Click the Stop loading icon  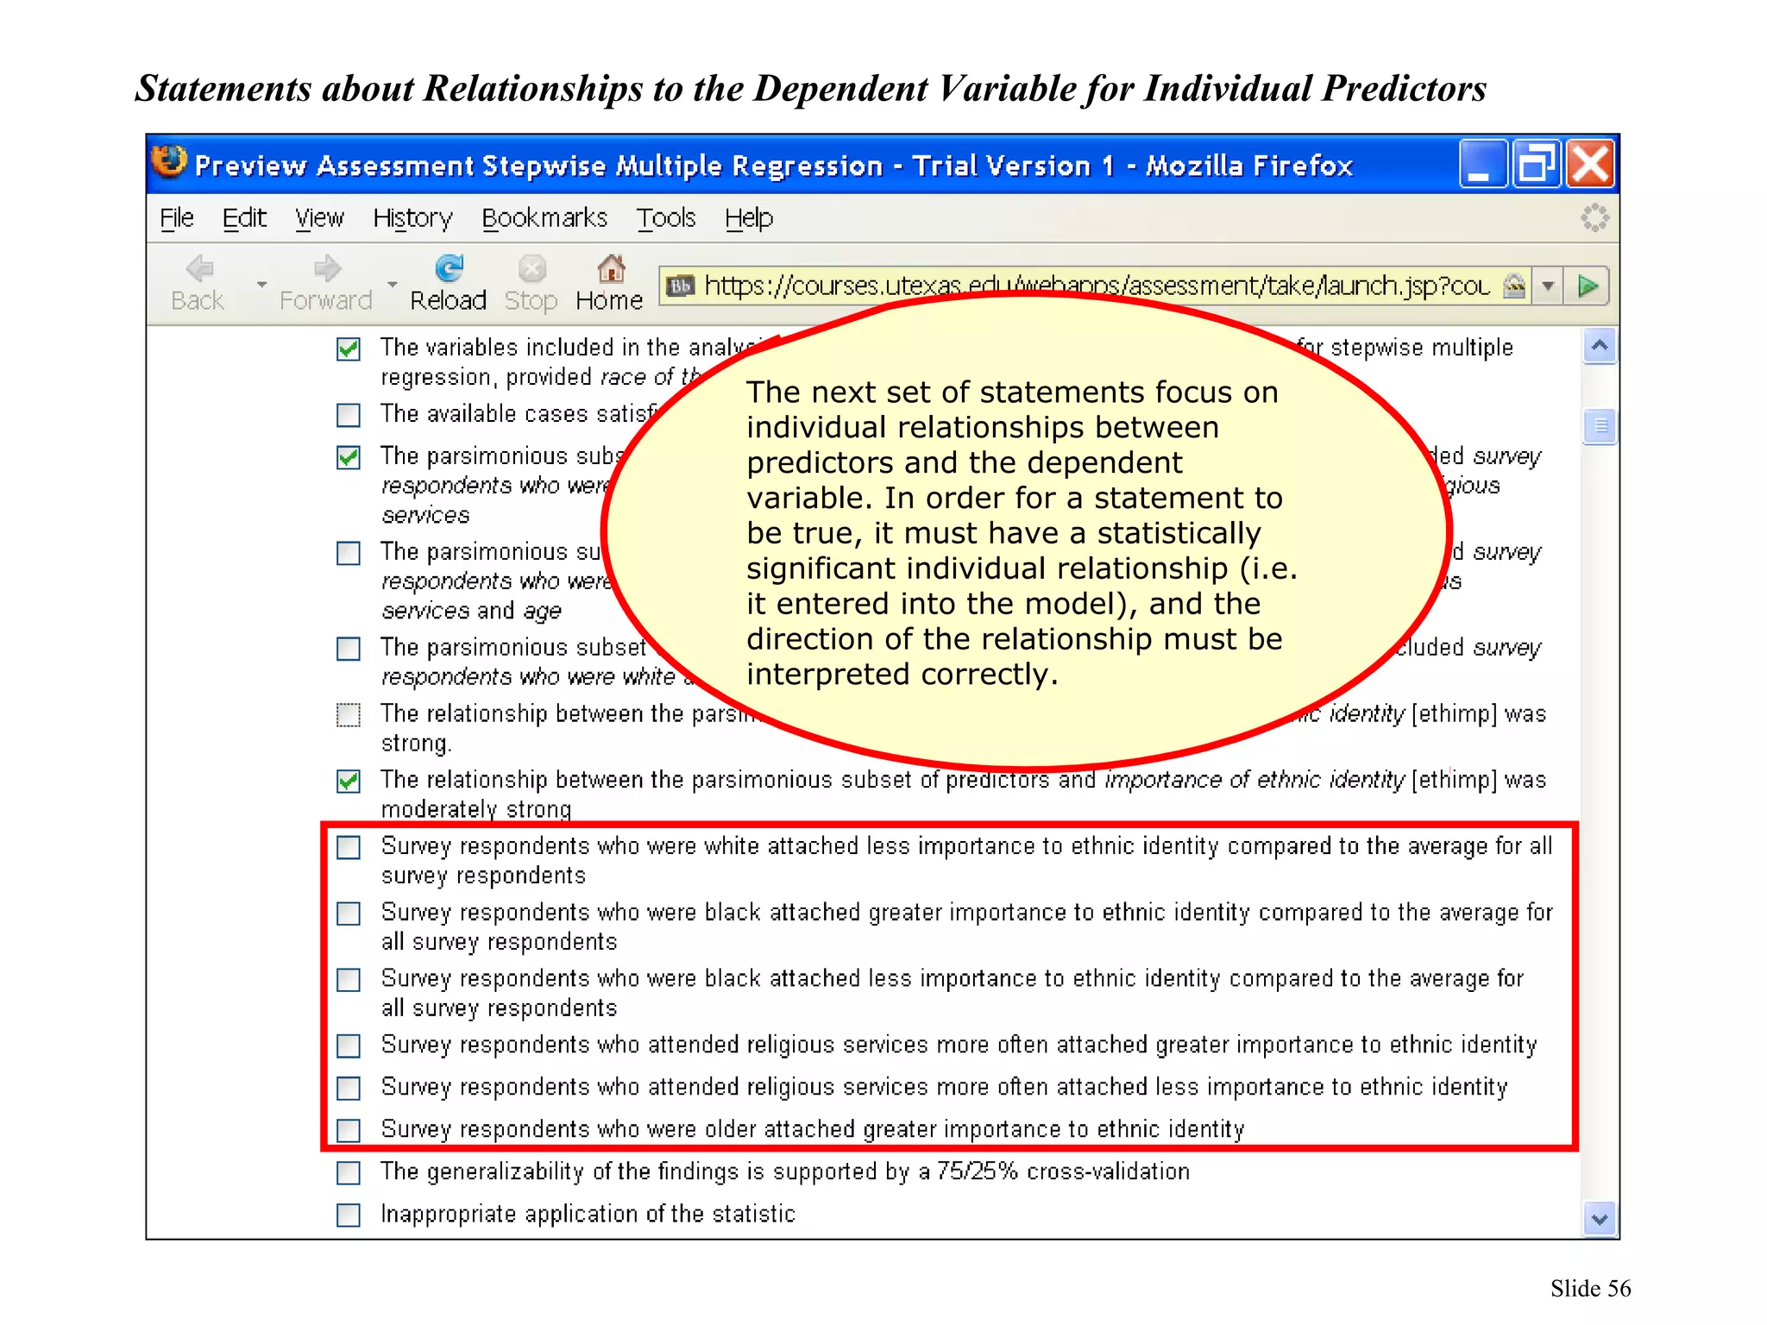point(531,269)
